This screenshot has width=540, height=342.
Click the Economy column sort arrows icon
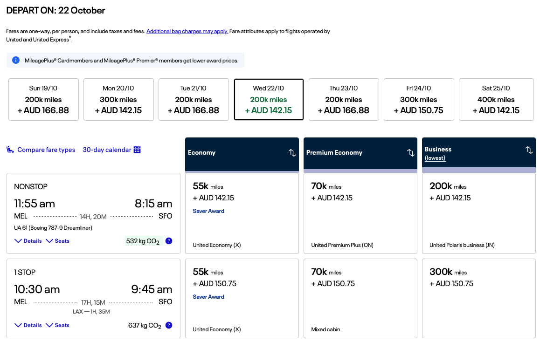click(292, 153)
